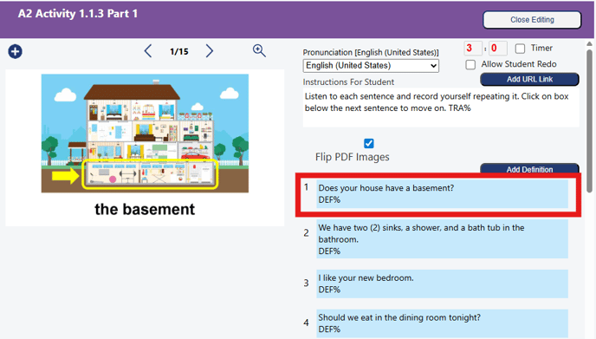This screenshot has width=596, height=339.
Task: Click the vertical scrollbar thumb
Action: click(590, 121)
